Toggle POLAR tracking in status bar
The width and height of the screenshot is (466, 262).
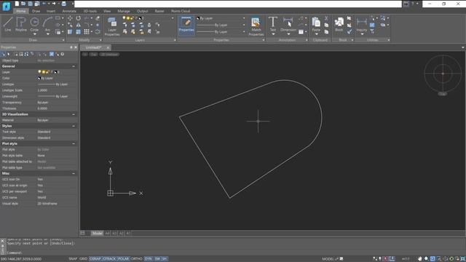point(123,259)
